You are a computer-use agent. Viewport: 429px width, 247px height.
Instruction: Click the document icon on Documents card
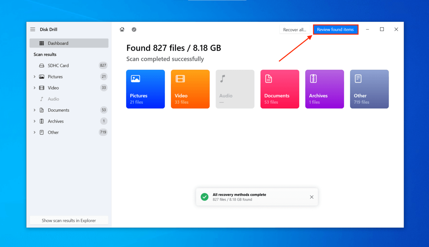[268, 79]
